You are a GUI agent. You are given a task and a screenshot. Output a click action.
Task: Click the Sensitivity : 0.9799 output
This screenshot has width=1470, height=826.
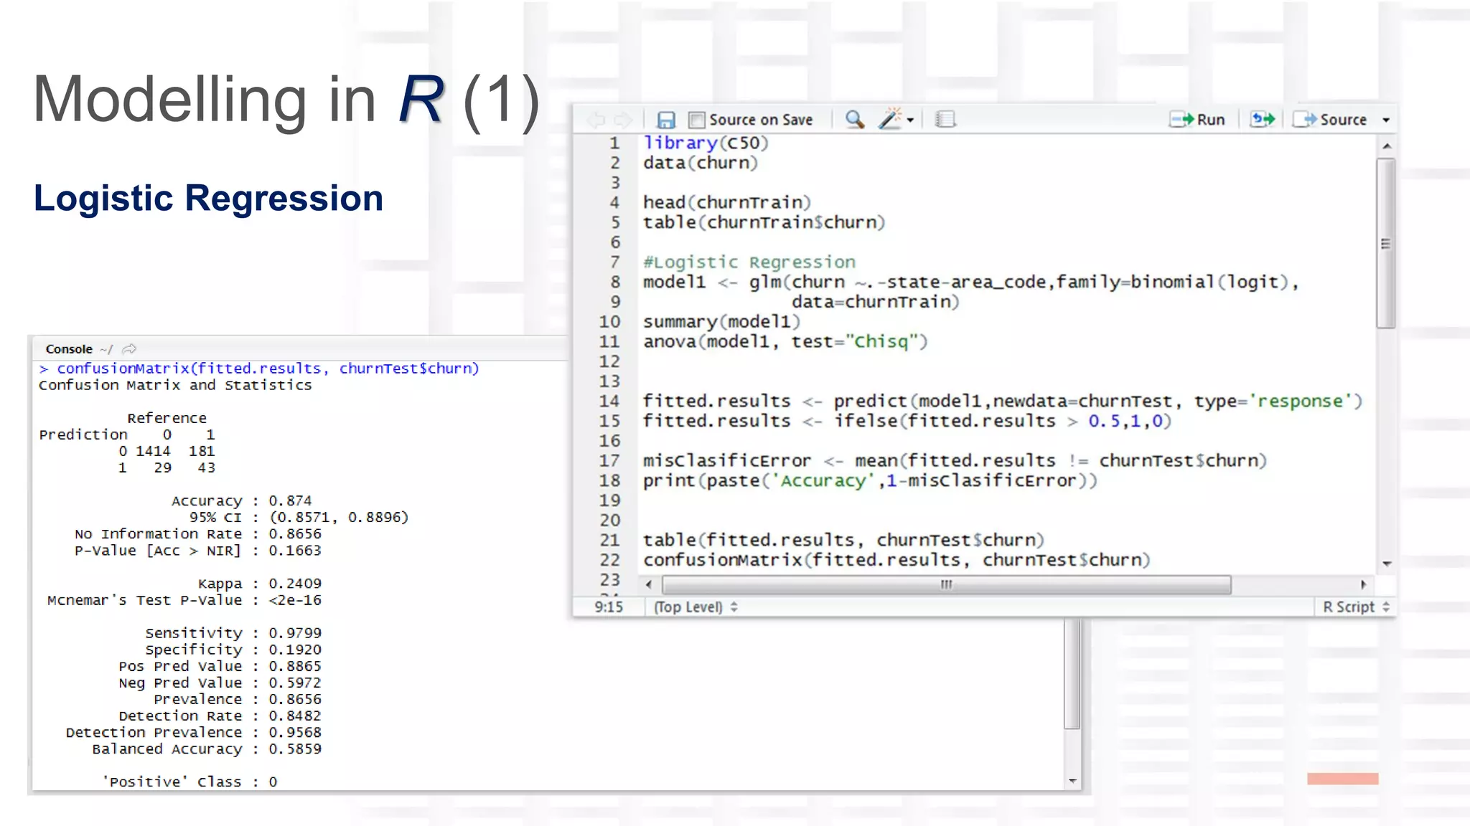(233, 633)
